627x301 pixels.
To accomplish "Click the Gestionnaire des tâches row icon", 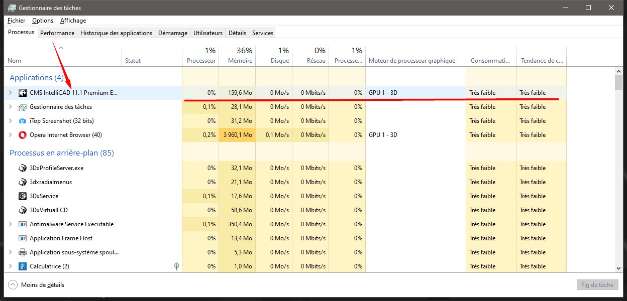I will [23, 107].
